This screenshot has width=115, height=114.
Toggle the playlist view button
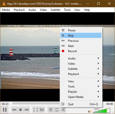(51, 110)
